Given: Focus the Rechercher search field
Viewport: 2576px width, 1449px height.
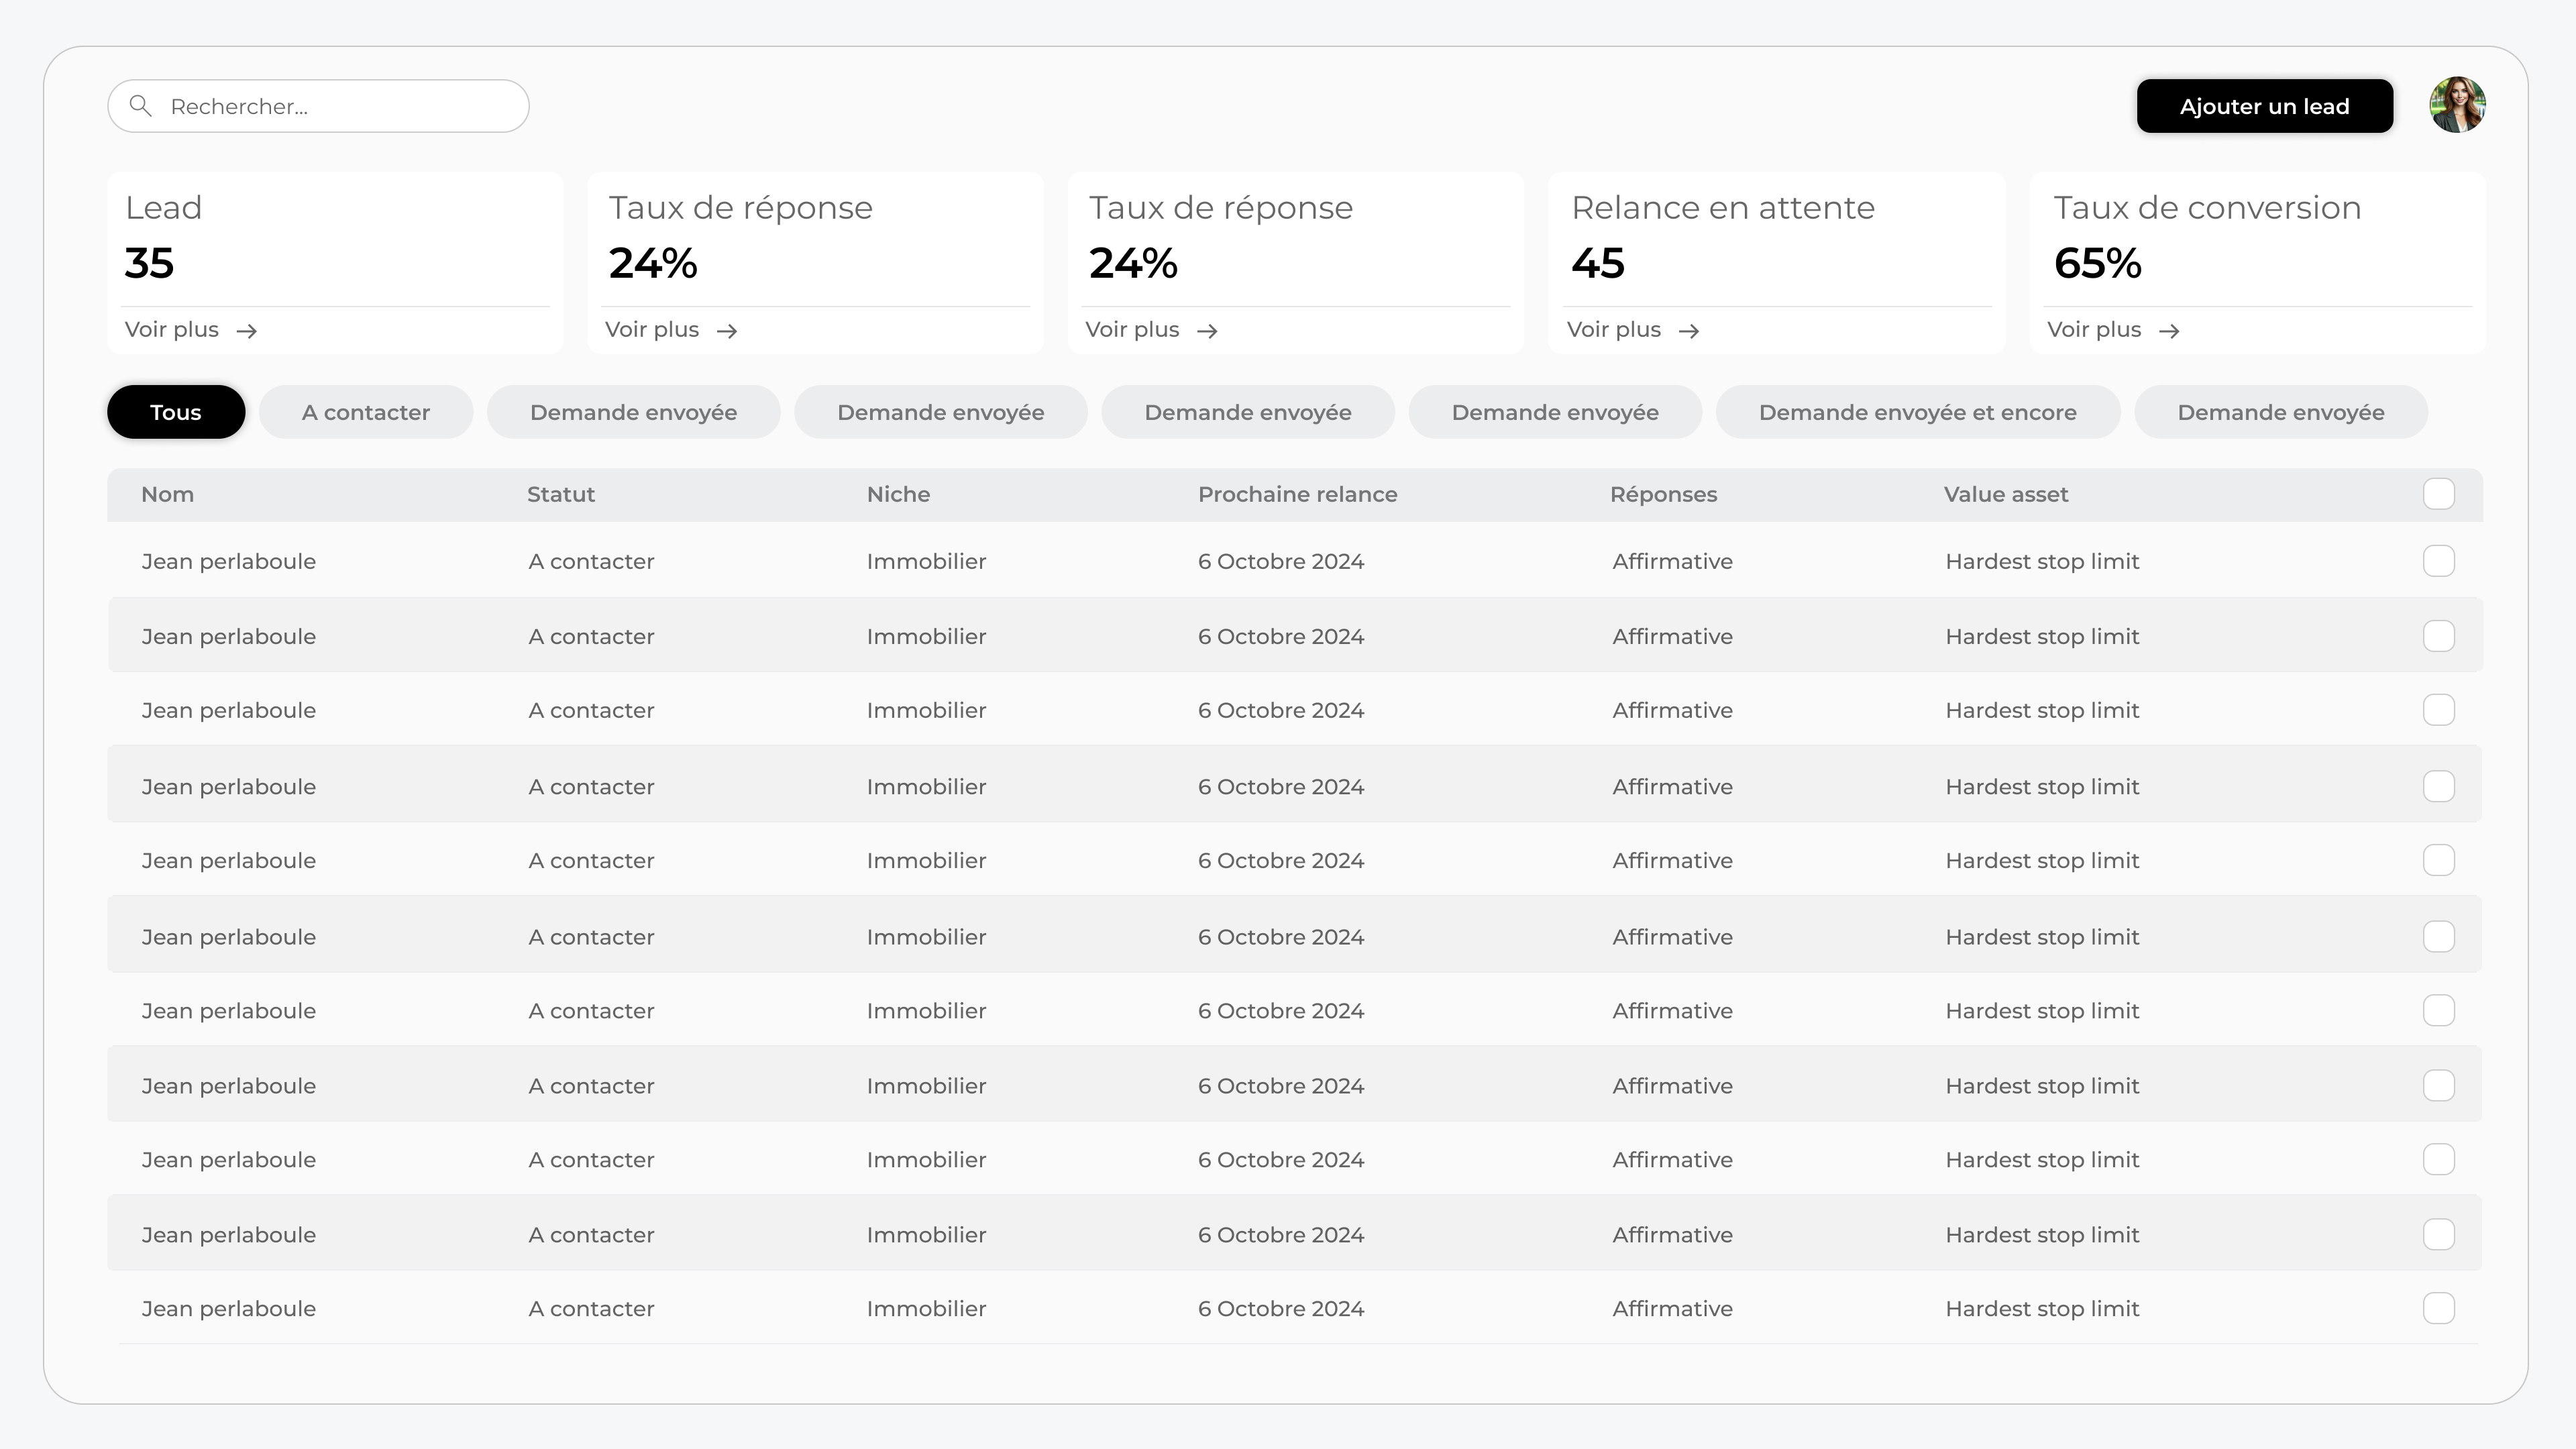Looking at the screenshot, I should point(340,106).
